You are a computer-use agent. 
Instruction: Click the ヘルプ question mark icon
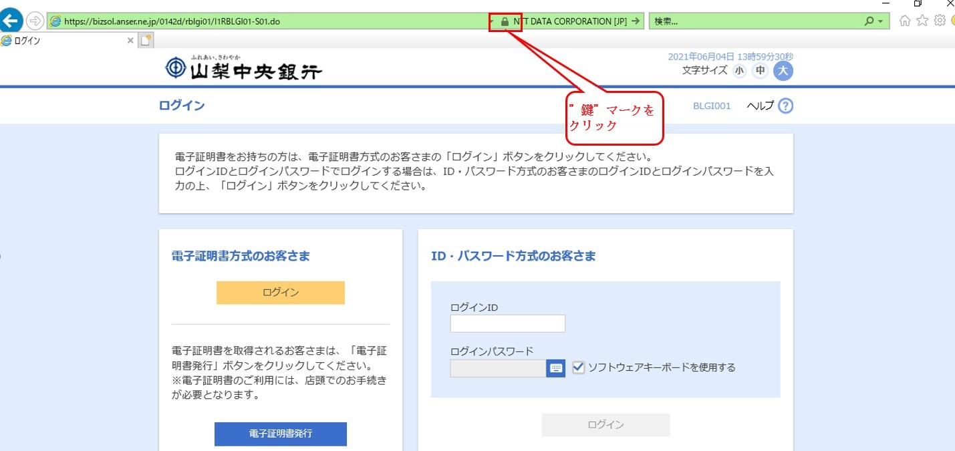tap(785, 106)
